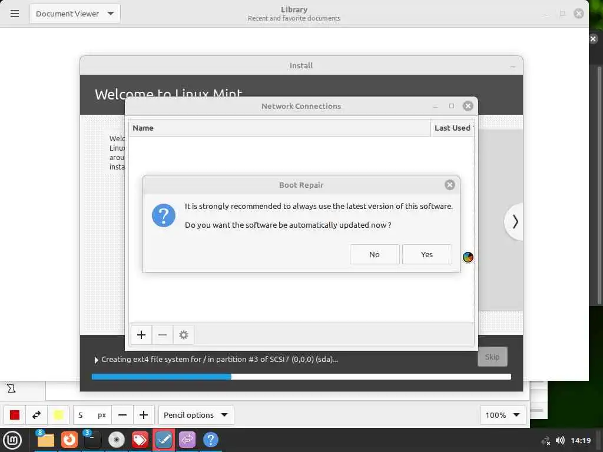Screen dimensions: 603x452
Task: Minimize the Network Connections window
Action: click(x=435, y=107)
